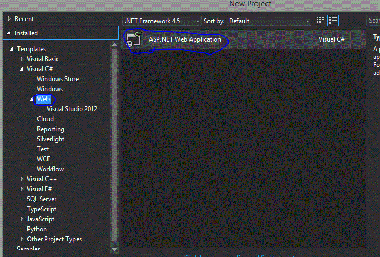The image size is (380, 257).
Task: Open the .NET Framework 4.5 dropdown
Action: [162, 21]
